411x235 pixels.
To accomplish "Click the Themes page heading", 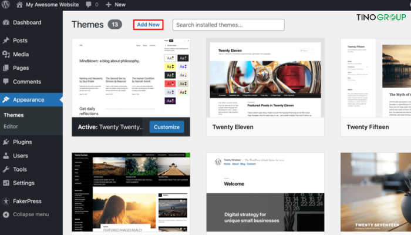I will 87,25.
